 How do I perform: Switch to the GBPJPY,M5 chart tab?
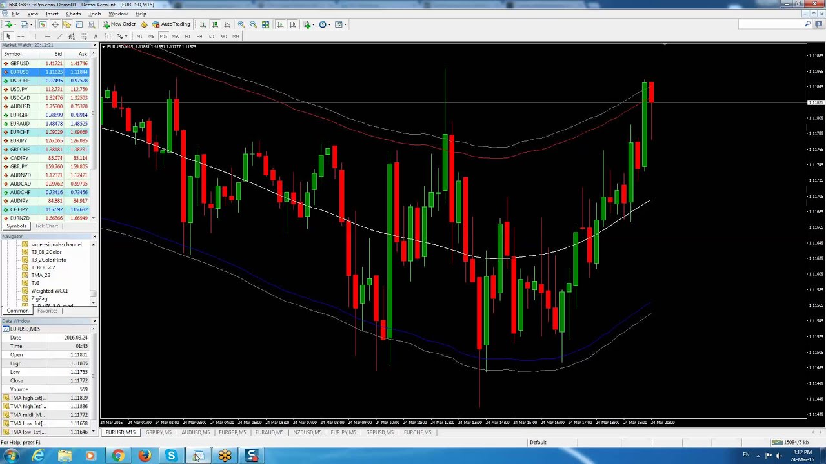point(159,432)
